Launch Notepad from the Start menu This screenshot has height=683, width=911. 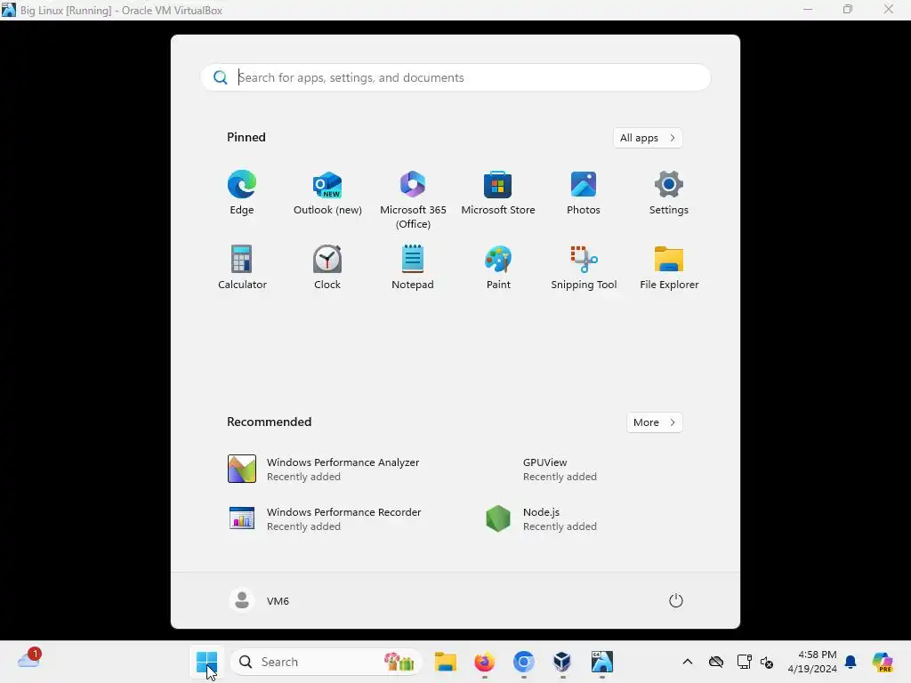[413, 267]
